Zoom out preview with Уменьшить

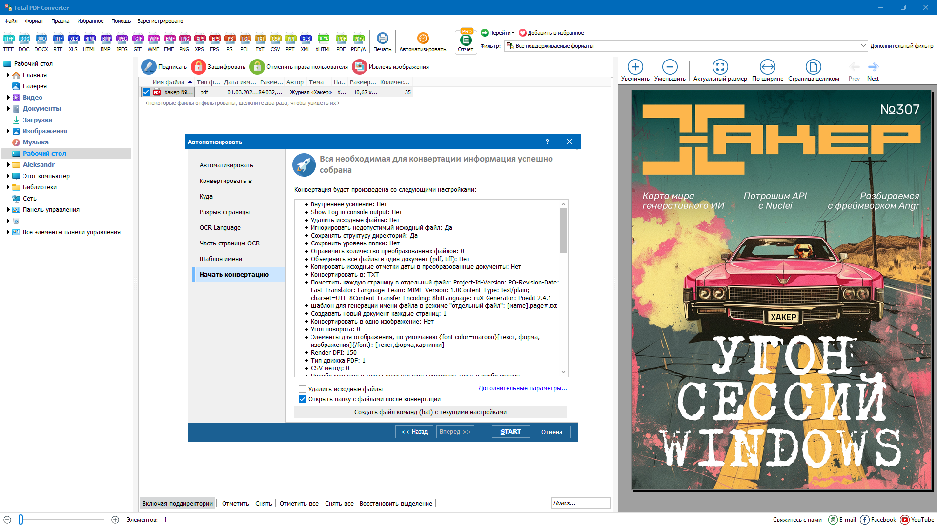[670, 71]
